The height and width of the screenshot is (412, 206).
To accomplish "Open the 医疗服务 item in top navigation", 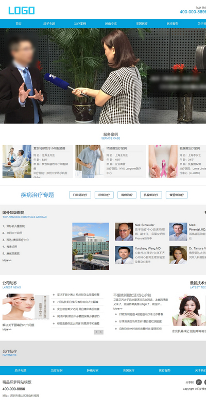I will [173, 24].
